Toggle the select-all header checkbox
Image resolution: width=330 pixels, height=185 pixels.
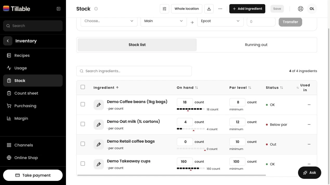click(83, 87)
